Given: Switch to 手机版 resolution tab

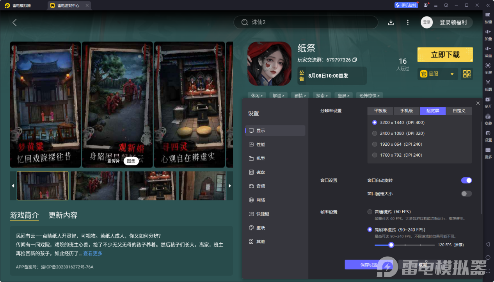Looking at the screenshot, I should [407, 111].
